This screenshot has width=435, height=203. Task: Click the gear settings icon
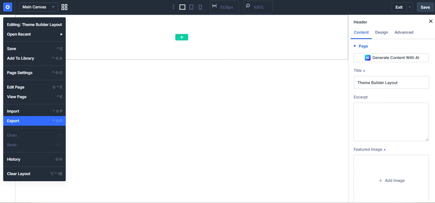pyautogui.click(x=8, y=7)
